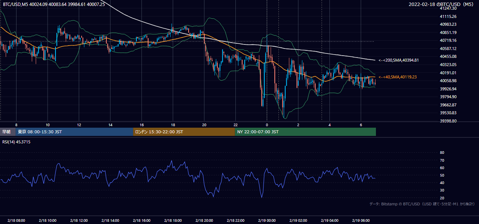
Task: Click bottom date label 2/19 02:00
Action: pyautogui.click(x=298, y=220)
